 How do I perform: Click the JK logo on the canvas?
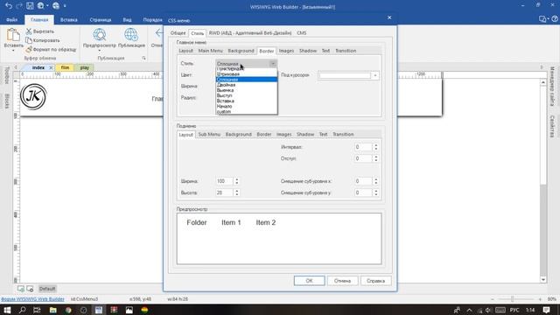coord(33,96)
